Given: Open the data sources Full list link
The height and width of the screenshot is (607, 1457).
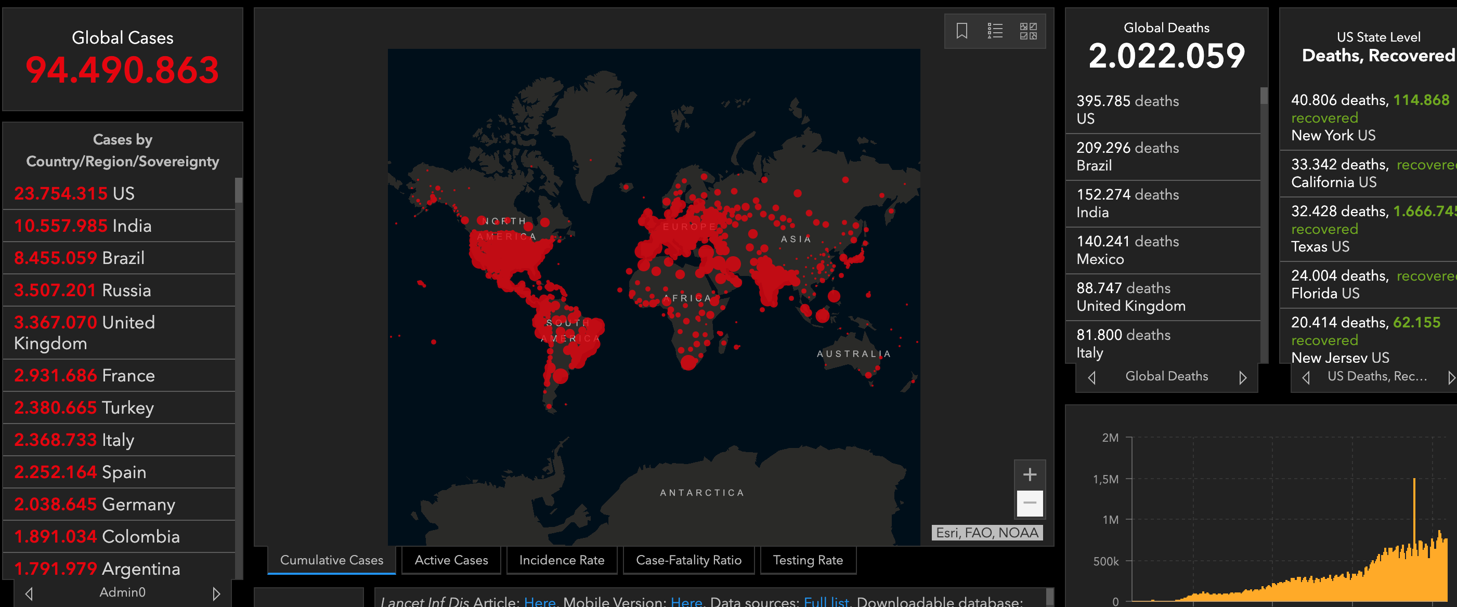Looking at the screenshot, I should 826,602.
